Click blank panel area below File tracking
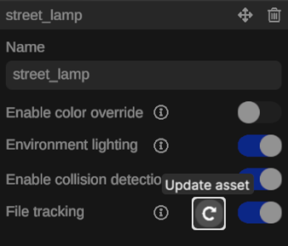The height and width of the screenshot is (246, 288). pyautogui.click(x=124, y=236)
